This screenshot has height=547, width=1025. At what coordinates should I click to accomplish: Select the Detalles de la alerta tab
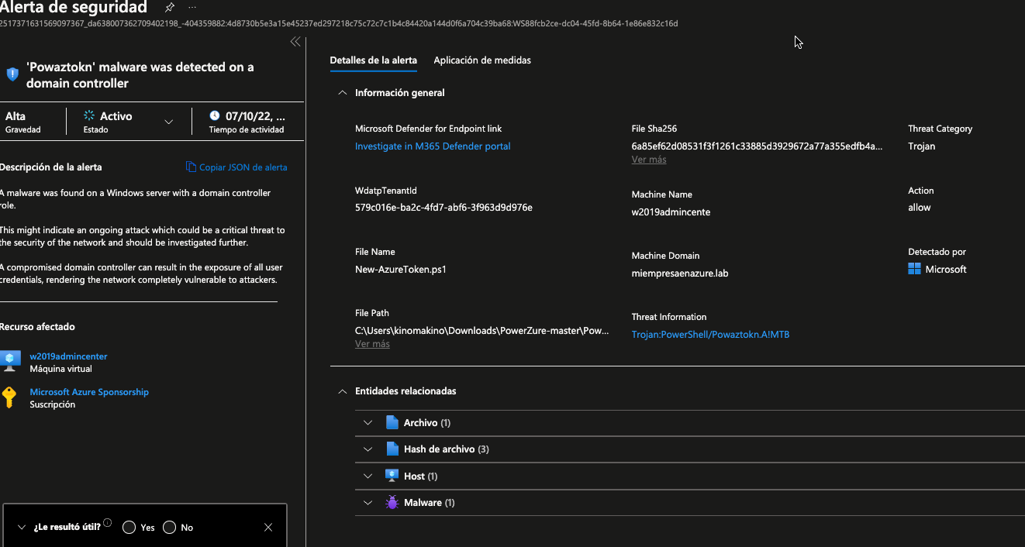click(x=373, y=60)
